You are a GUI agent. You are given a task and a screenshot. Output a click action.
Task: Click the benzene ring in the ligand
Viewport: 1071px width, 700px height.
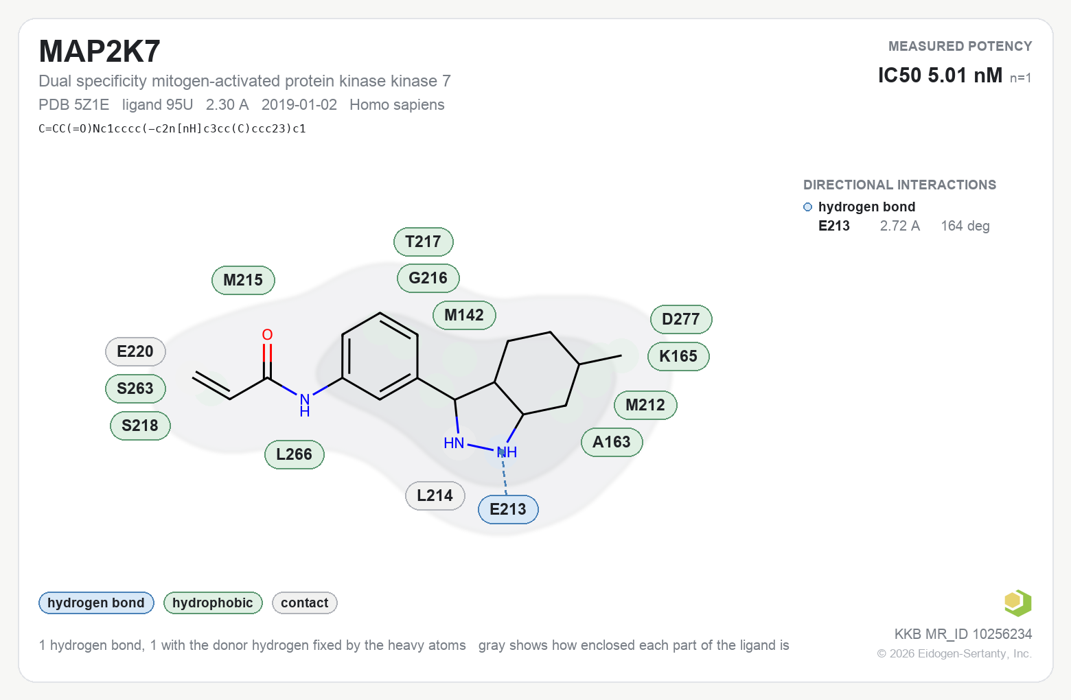pyautogui.click(x=380, y=356)
